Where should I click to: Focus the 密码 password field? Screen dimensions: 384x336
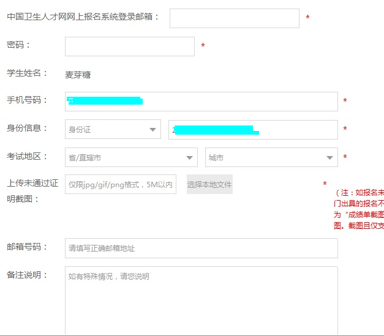(x=129, y=47)
